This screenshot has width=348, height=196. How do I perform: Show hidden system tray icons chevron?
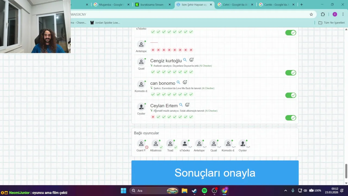coord(285,191)
